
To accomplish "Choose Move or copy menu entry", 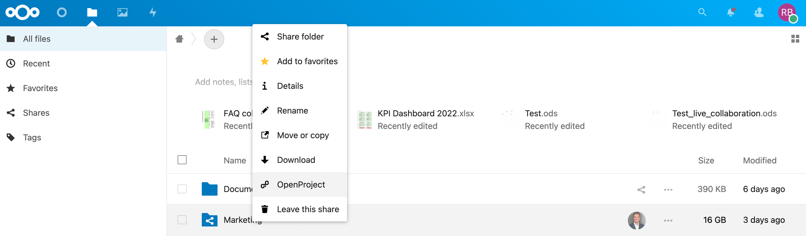I will point(302,135).
